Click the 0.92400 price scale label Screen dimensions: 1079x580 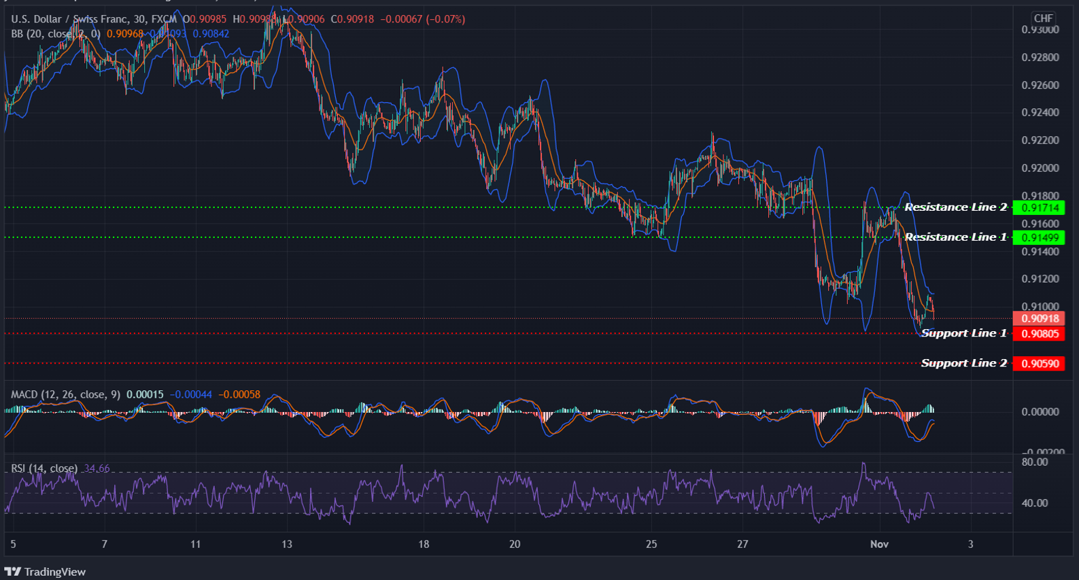[x=1040, y=112]
